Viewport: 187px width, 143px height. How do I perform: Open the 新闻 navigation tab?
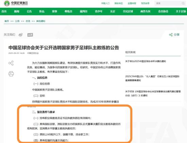pos(17,12)
